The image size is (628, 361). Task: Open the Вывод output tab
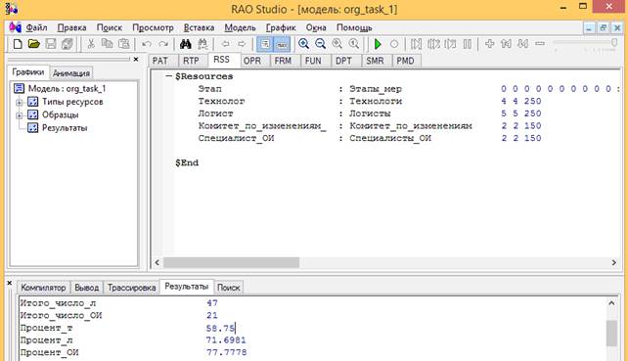click(x=86, y=288)
